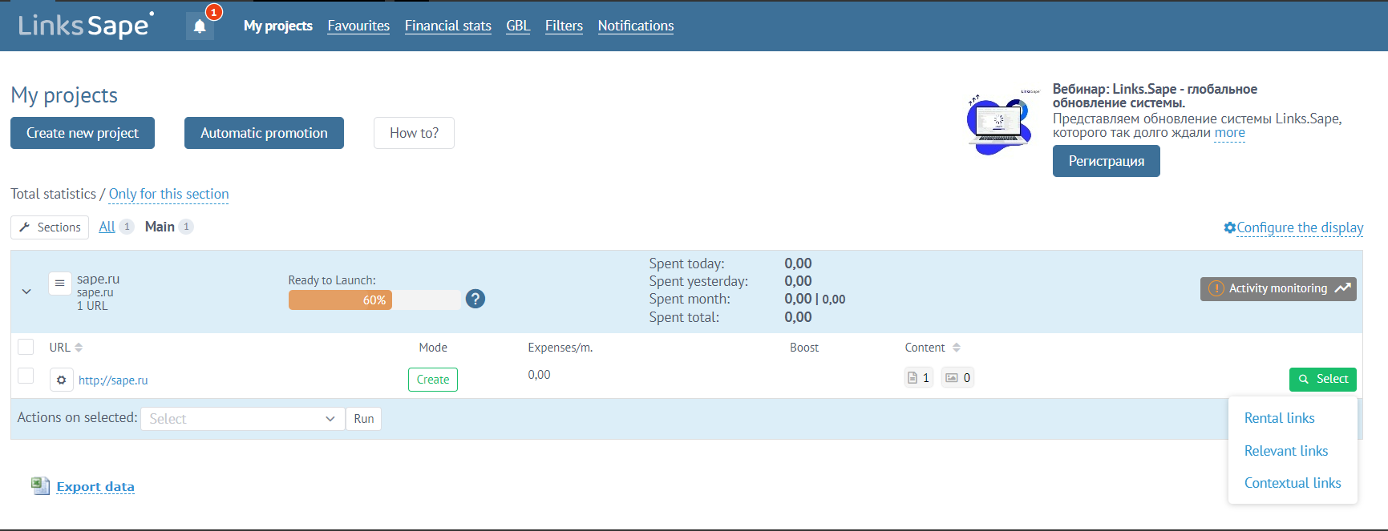
Task: Click Automatic promotion button
Action: (x=264, y=133)
